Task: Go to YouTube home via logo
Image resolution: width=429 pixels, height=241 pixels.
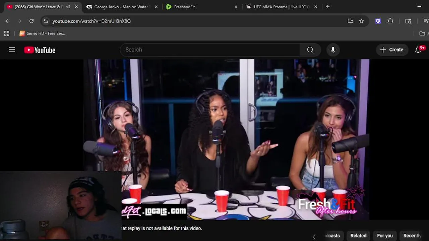Action: click(40, 50)
